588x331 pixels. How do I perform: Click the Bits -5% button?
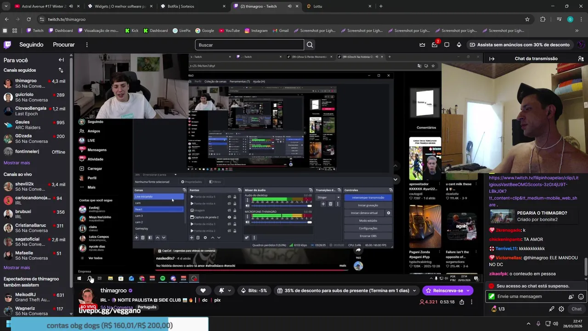pyautogui.click(x=254, y=291)
